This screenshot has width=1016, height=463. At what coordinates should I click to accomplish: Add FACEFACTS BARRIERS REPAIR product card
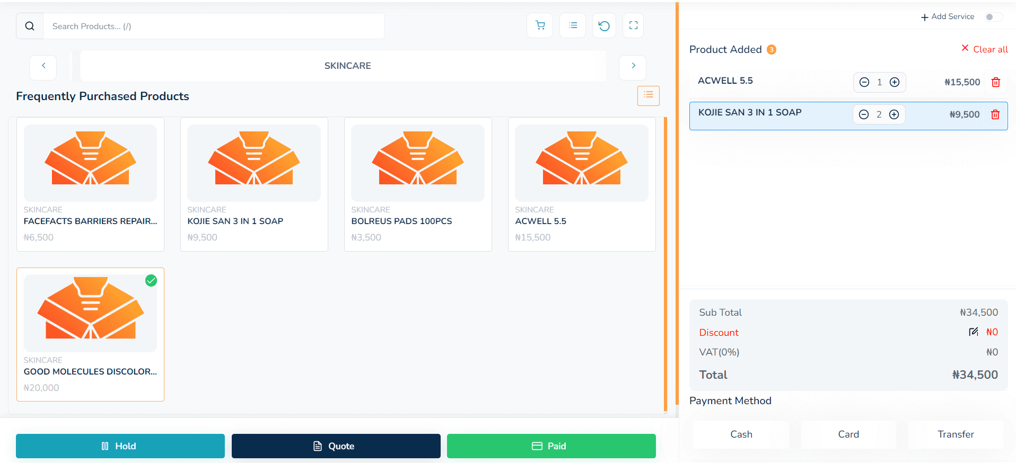pos(90,184)
